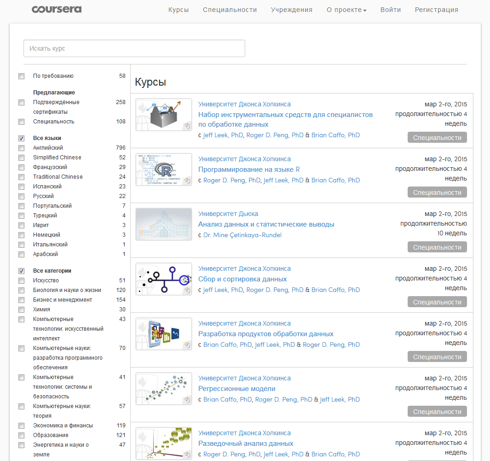The width and height of the screenshot is (490, 461).
Task: Filter by the Образование category
Action: click(x=22, y=436)
